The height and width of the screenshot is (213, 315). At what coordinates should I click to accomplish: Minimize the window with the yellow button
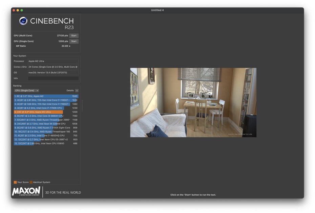point(18,10)
